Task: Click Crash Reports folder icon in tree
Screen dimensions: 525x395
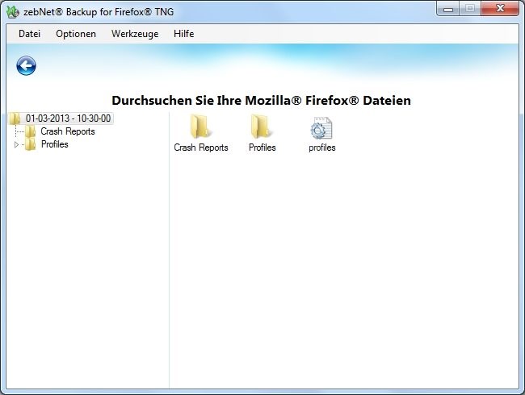Action: (31, 131)
